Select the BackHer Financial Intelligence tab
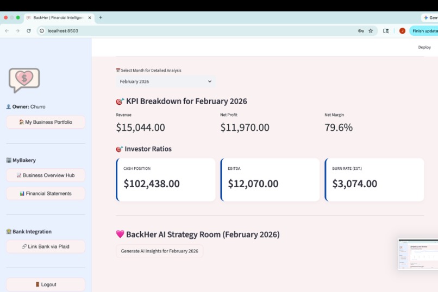The image size is (438, 292). point(59,17)
